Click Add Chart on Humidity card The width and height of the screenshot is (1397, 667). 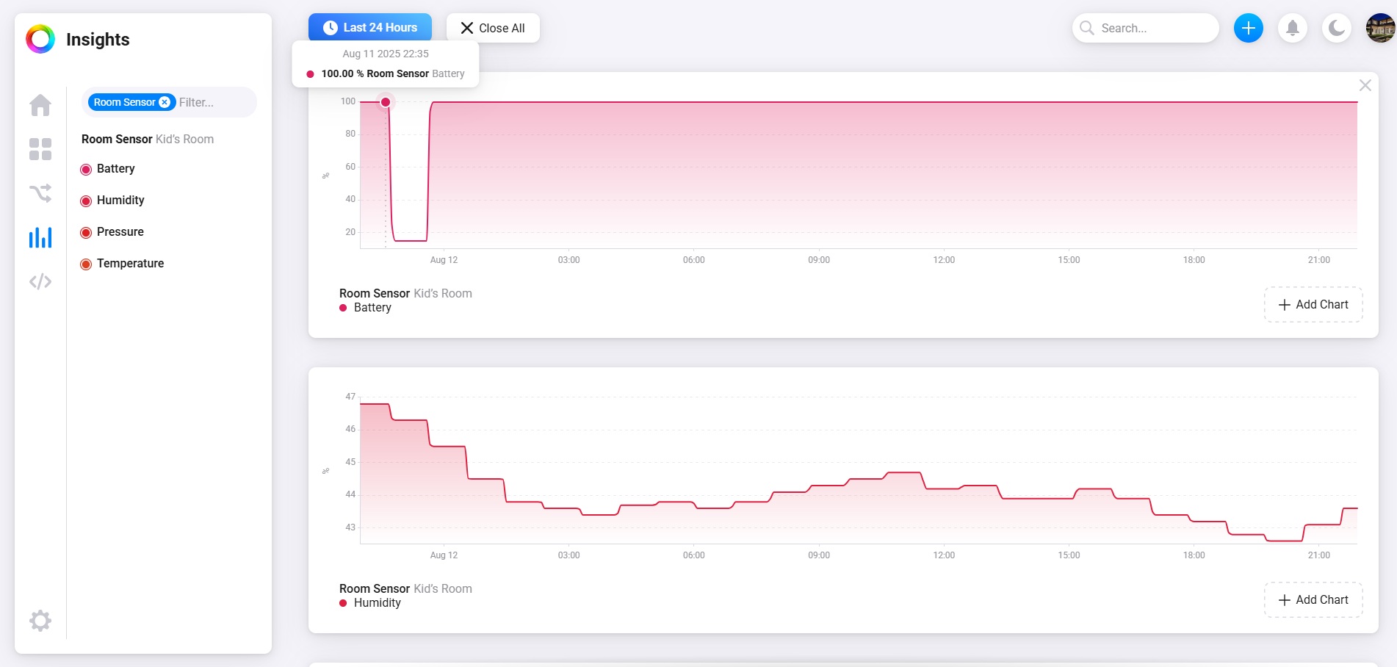coord(1313,600)
